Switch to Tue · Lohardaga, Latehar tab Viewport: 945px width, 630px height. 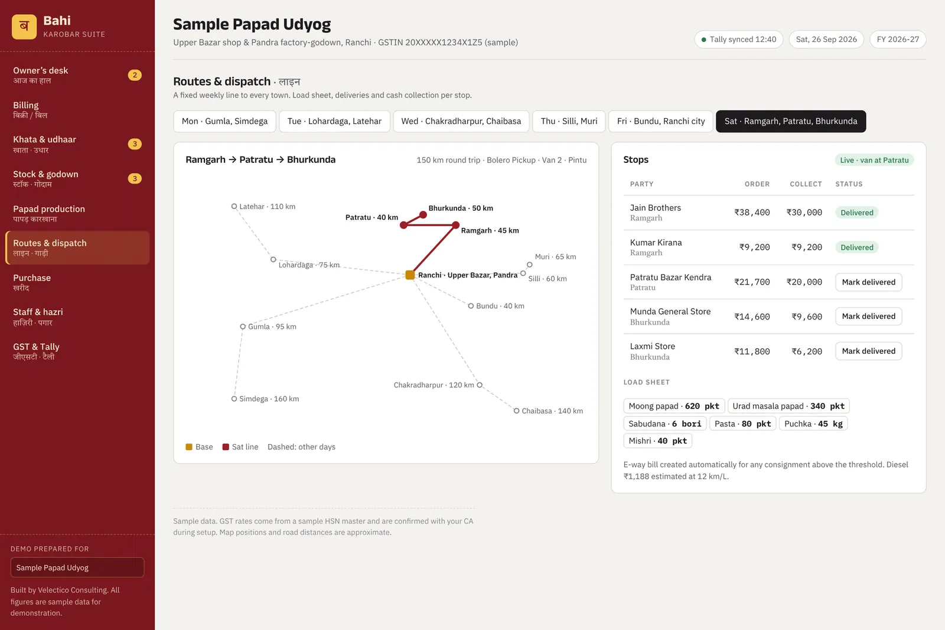[x=334, y=121]
